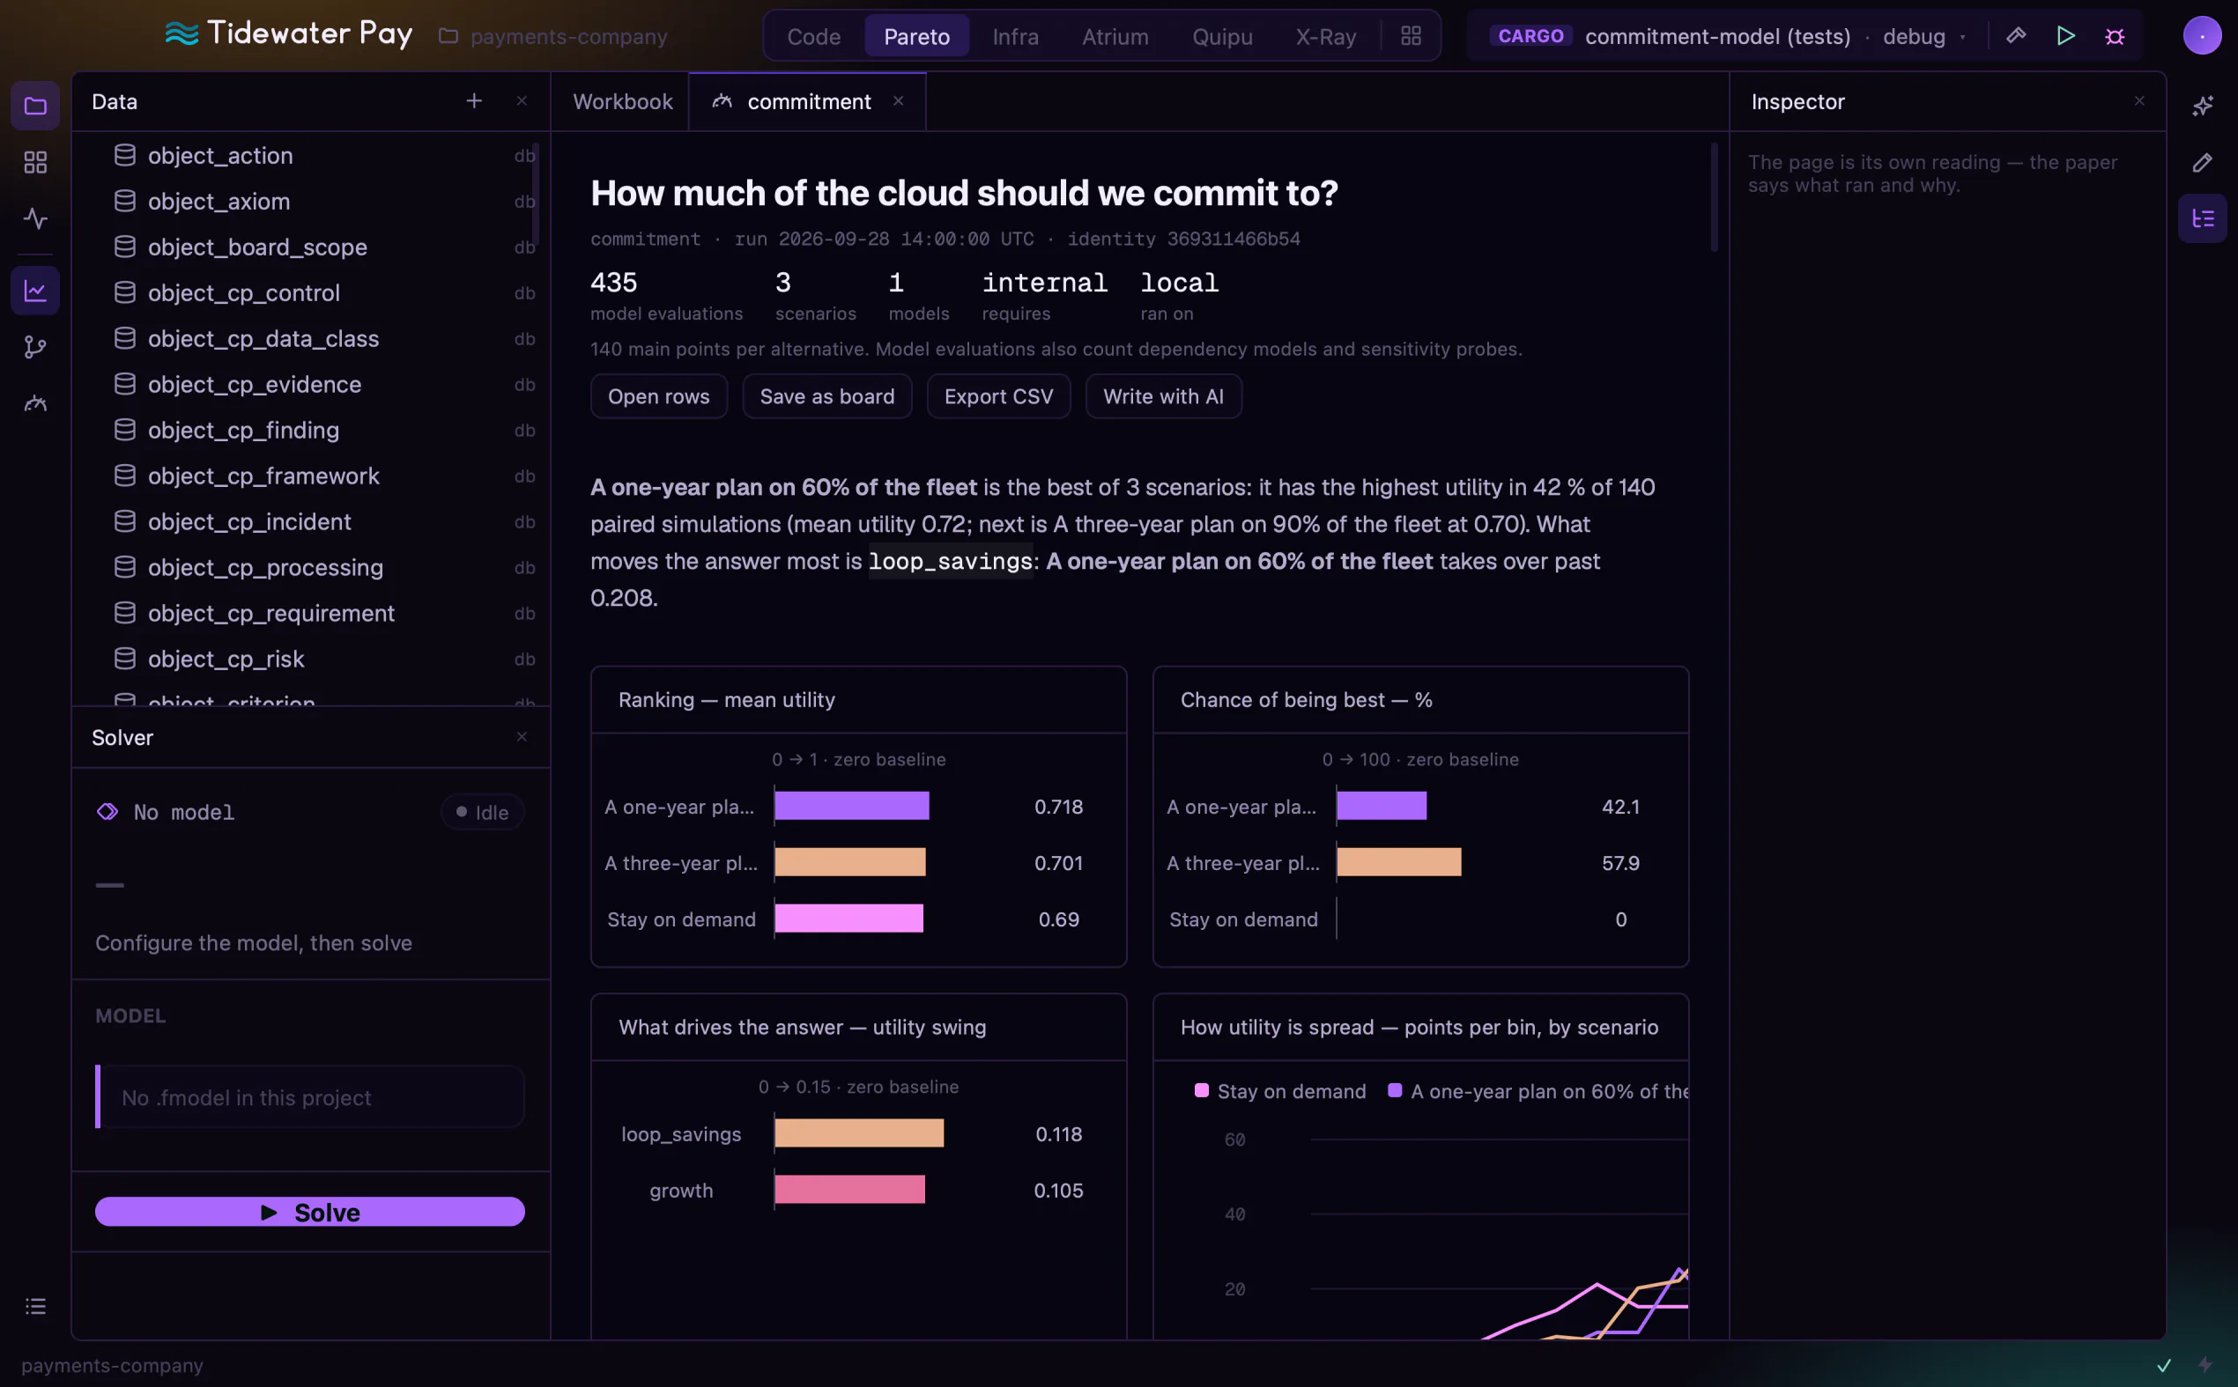
Task: Switch to the Atrium tab
Action: coord(1115,36)
